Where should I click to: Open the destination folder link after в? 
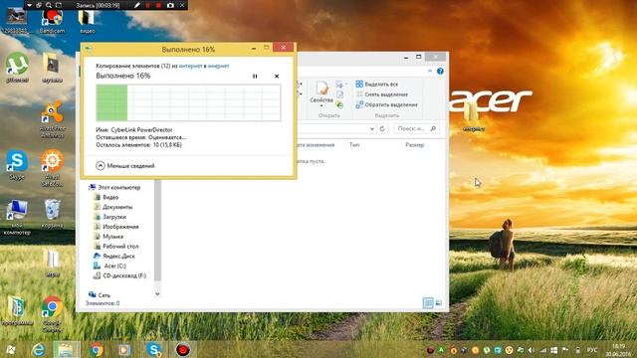(x=219, y=66)
